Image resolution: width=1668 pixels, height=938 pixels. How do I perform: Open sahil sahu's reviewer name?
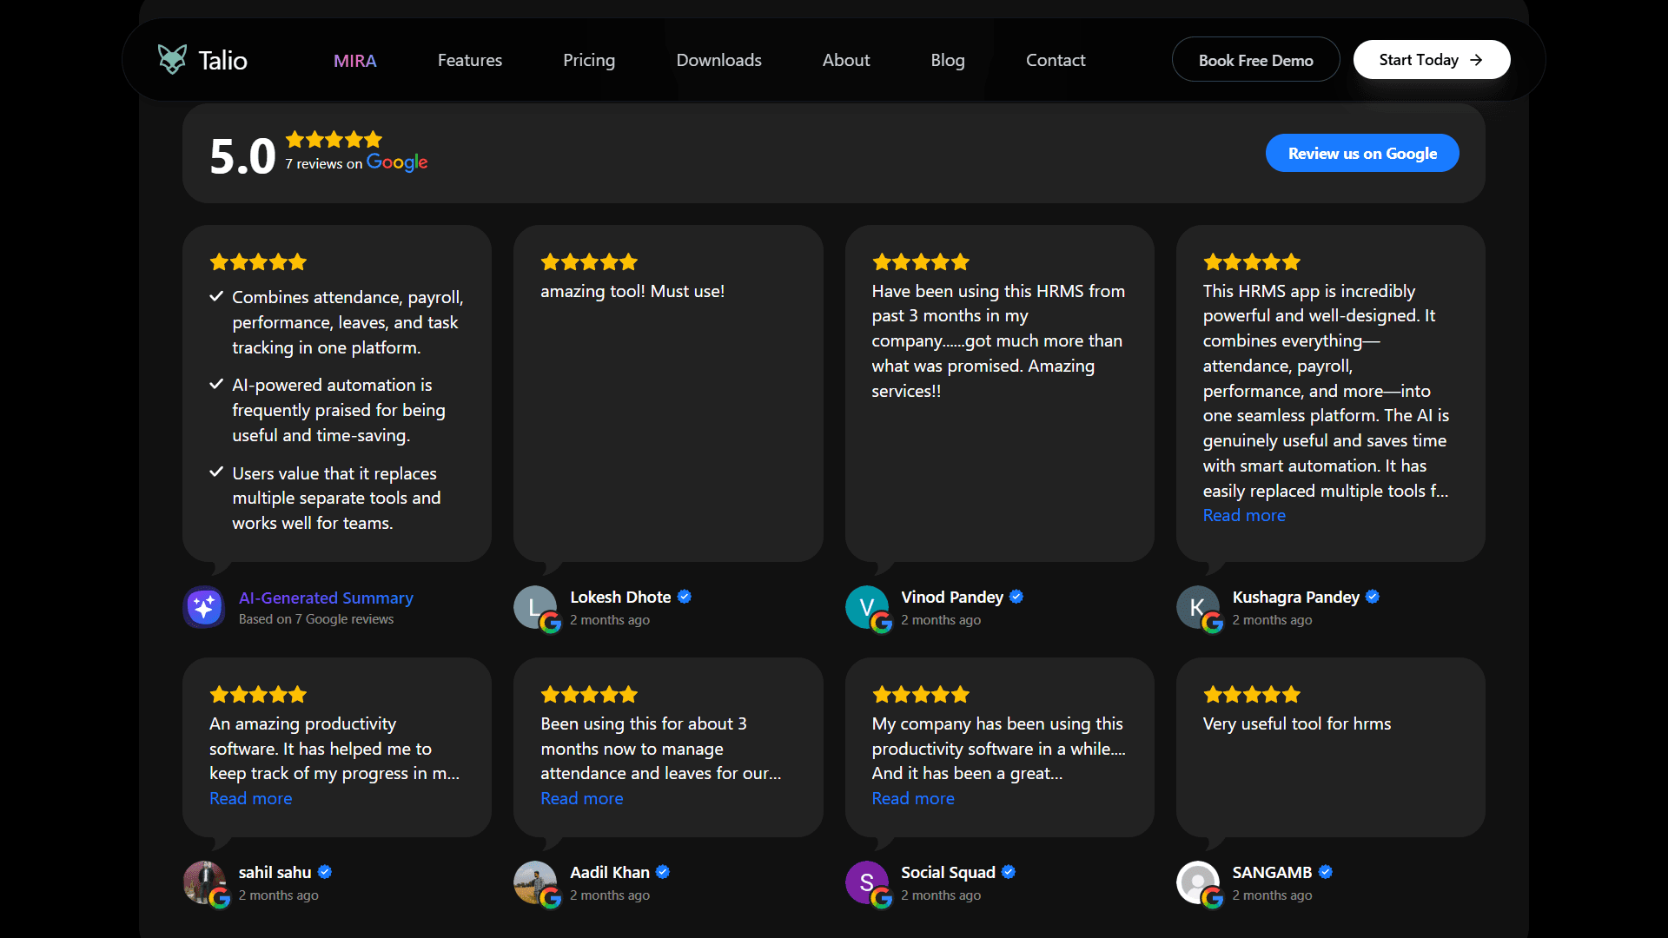pyautogui.click(x=275, y=872)
